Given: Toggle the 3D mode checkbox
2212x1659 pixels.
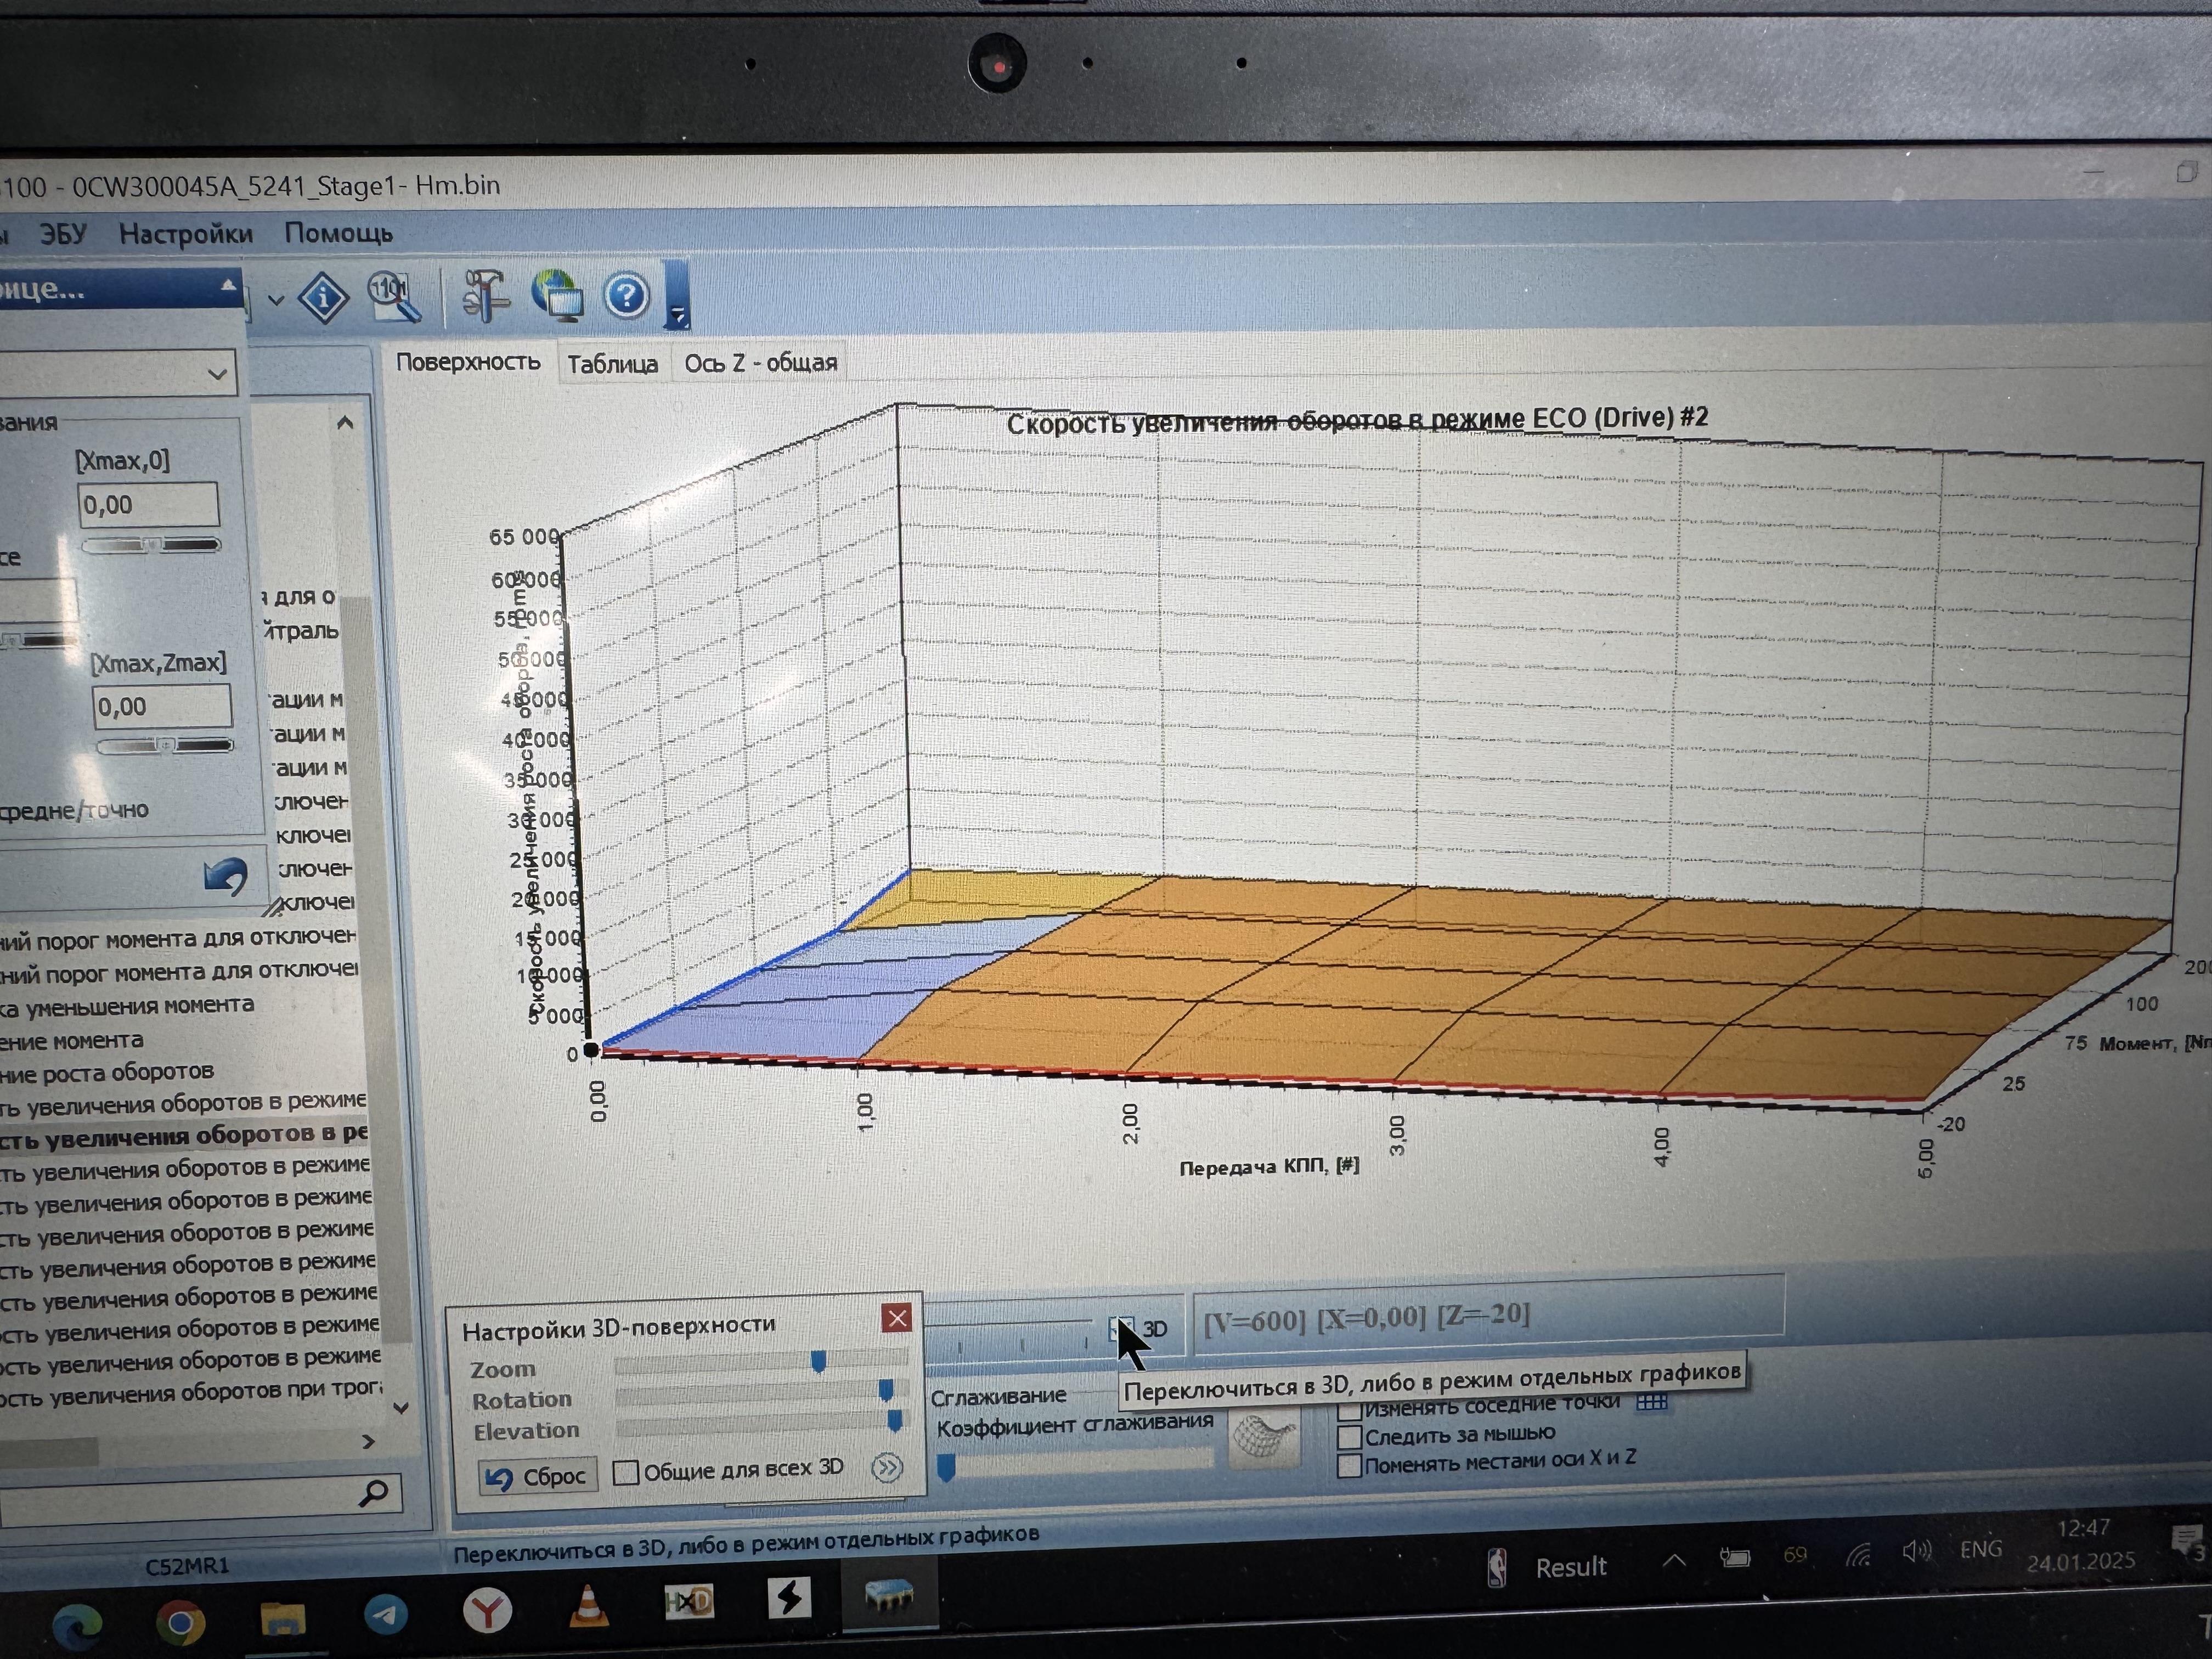Looking at the screenshot, I should click(1121, 1328).
